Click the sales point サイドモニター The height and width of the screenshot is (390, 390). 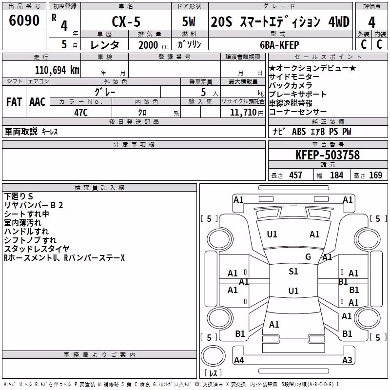294,77
